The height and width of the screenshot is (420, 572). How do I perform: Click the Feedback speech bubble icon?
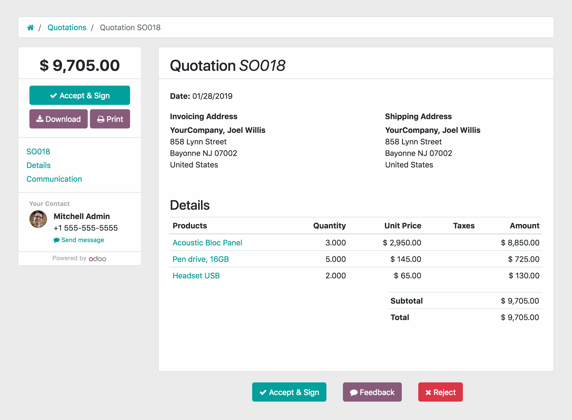point(355,392)
